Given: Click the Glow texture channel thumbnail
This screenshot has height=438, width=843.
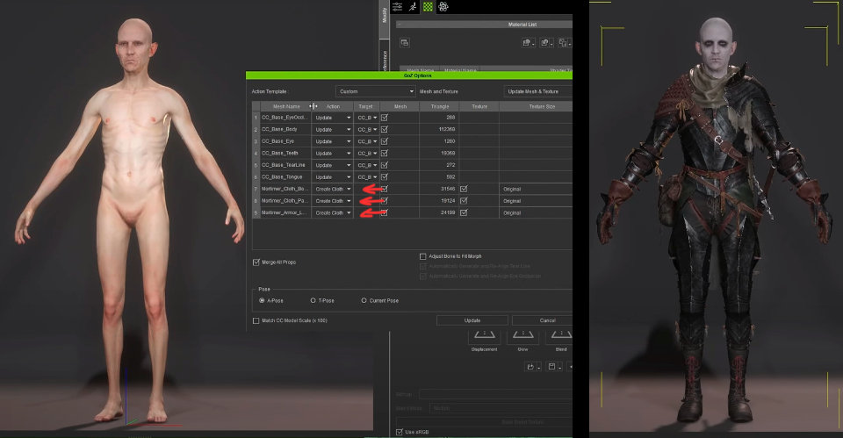Looking at the screenshot, I should (523, 335).
